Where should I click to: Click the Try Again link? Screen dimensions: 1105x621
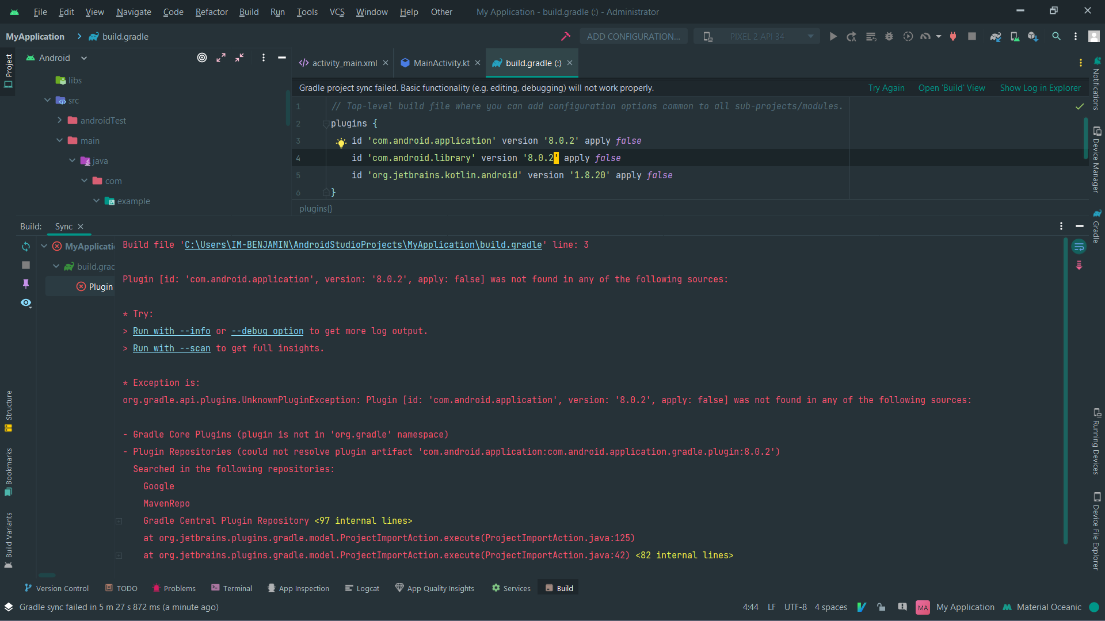pos(886,88)
